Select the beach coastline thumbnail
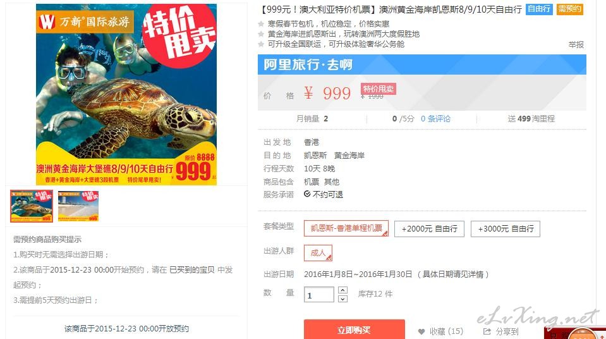606x339 pixels. tap(78, 206)
